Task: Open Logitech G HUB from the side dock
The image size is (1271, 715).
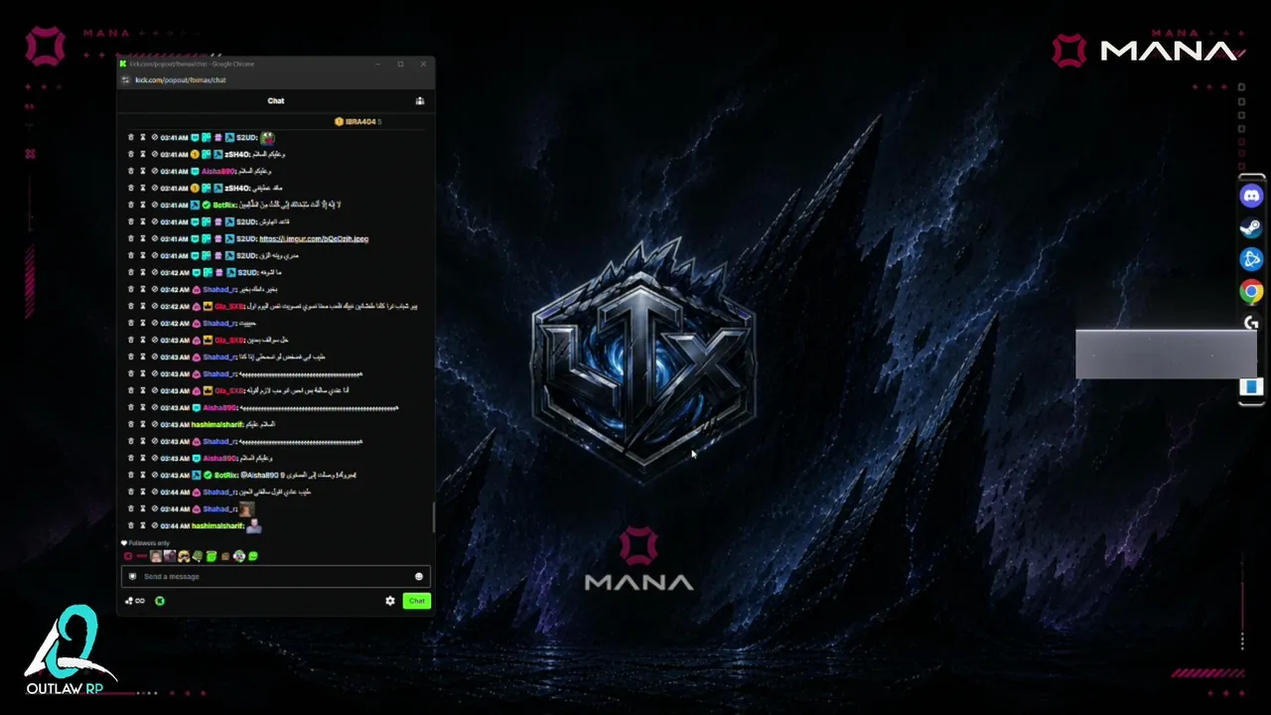Action: point(1251,323)
